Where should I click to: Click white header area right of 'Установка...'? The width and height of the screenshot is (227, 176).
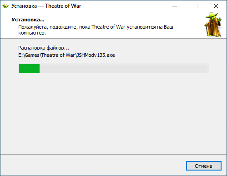(121, 20)
